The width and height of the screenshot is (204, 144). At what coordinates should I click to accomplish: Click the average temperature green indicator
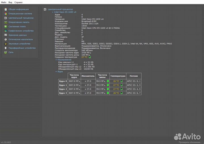click(90, 57)
